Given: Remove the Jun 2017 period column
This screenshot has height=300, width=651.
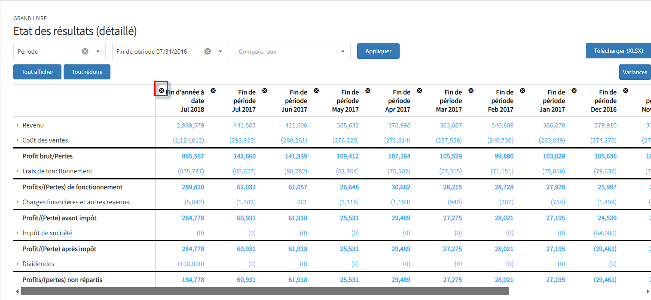Looking at the screenshot, I should 265,91.
